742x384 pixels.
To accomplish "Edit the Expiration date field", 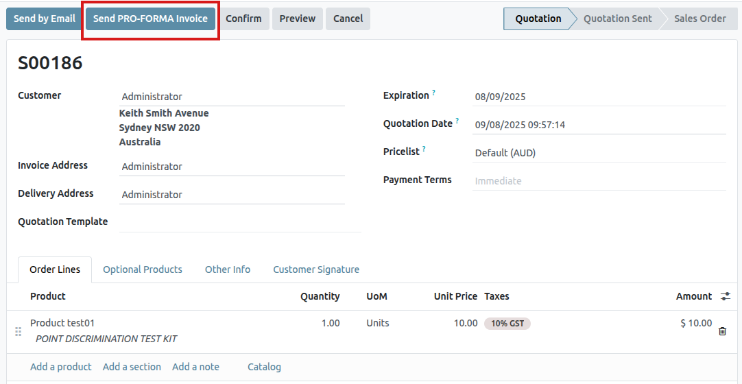I will (598, 97).
